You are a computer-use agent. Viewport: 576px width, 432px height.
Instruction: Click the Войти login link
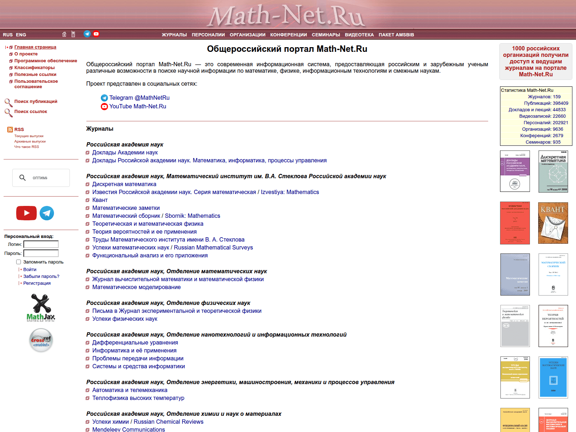[x=30, y=270]
